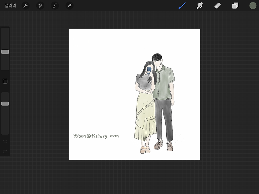Tap the square modify button in sidebar
Screen dimensions: 259x194
(x=5, y=81)
